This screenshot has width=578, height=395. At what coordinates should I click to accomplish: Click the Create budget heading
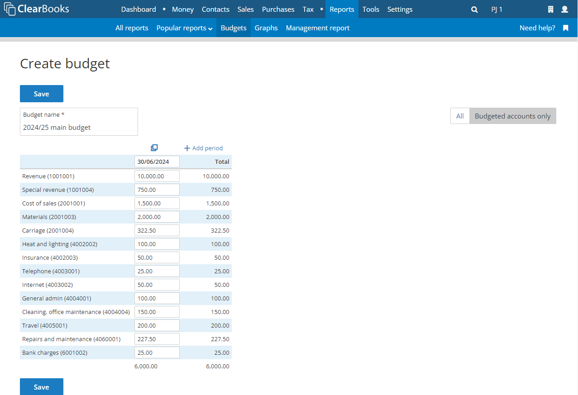65,64
